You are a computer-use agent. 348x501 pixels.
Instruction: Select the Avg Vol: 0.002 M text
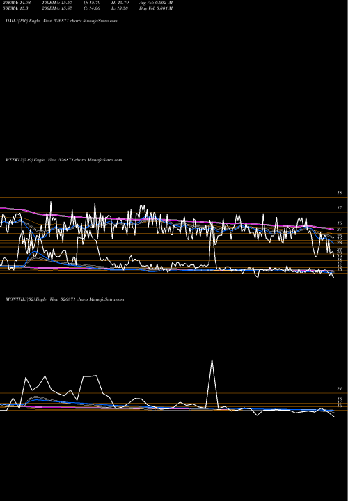click(x=156, y=3)
